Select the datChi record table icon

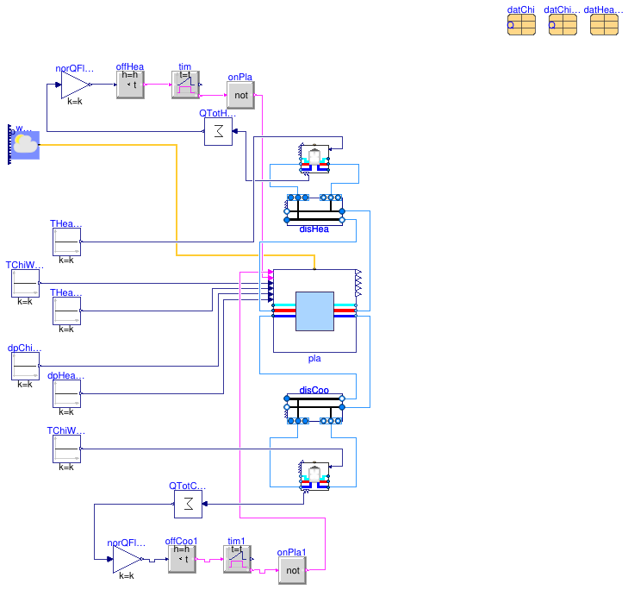[521, 25]
